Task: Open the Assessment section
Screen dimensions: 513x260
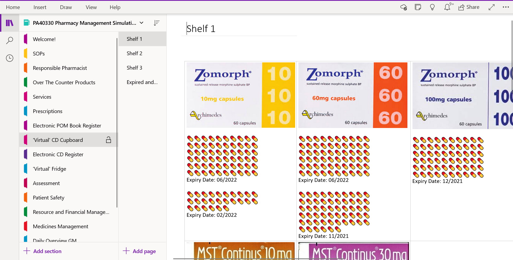Action: [68, 183]
